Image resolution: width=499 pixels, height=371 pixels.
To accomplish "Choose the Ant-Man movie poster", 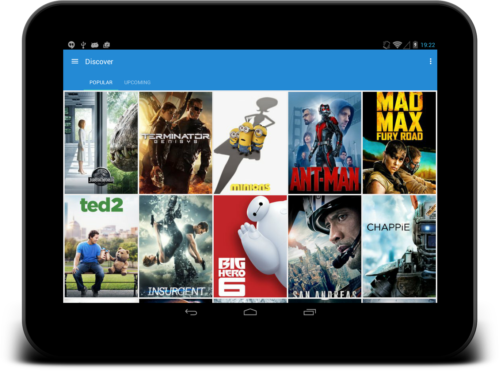I will pyautogui.click(x=325, y=143).
